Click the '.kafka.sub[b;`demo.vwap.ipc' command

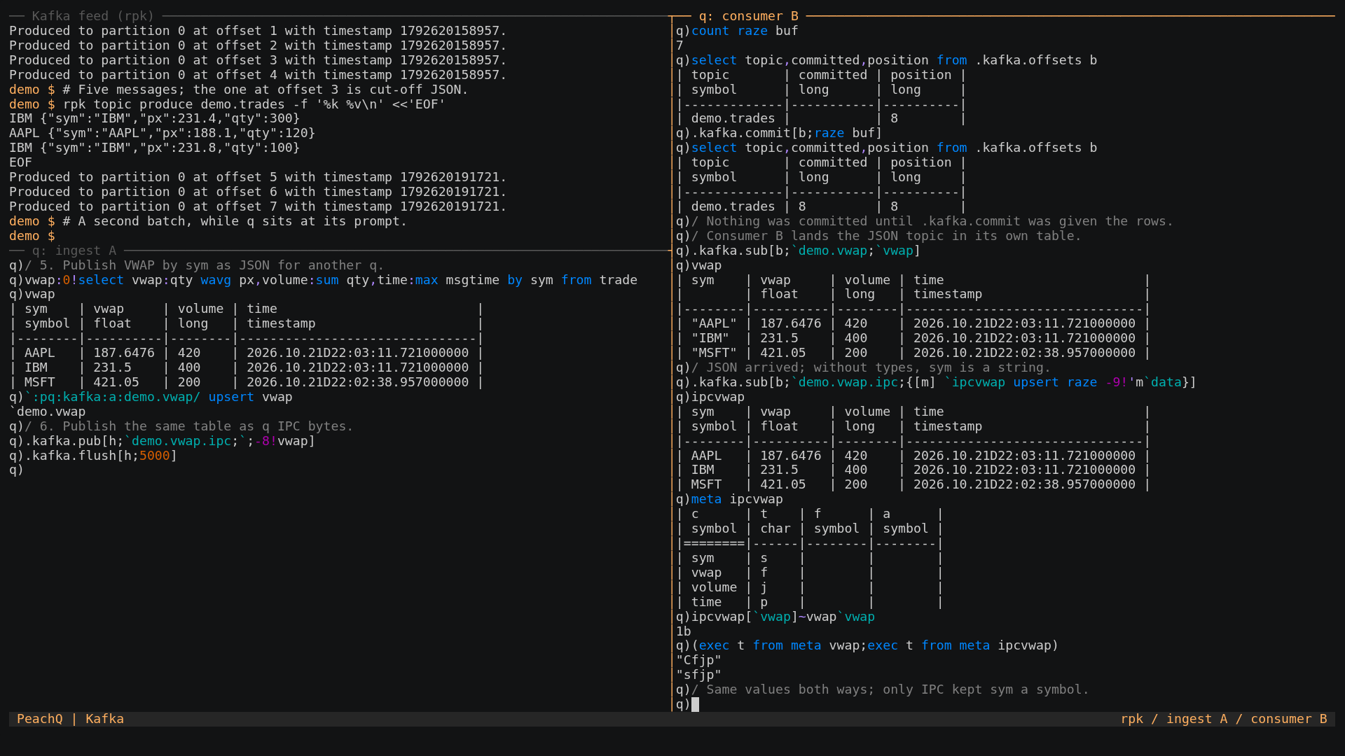936,382
